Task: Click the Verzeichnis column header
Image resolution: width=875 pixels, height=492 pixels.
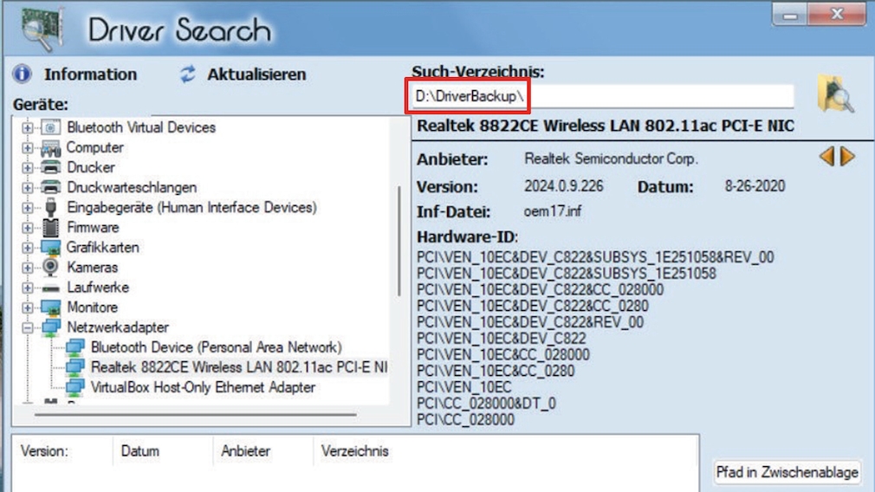Action: click(x=354, y=451)
